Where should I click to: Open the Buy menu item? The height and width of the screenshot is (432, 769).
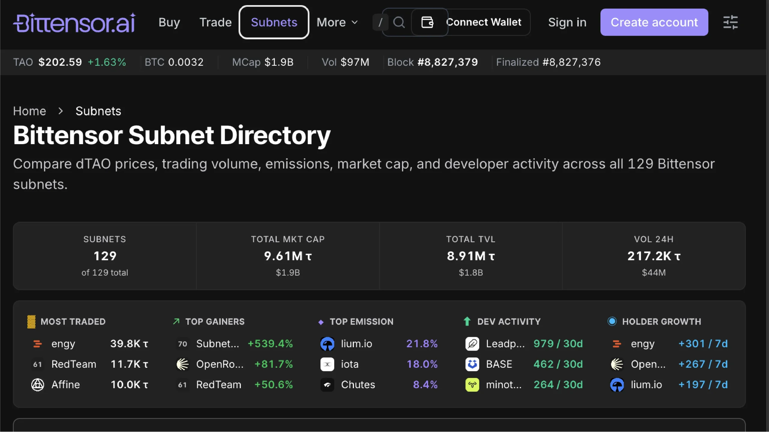pyautogui.click(x=169, y=22)
